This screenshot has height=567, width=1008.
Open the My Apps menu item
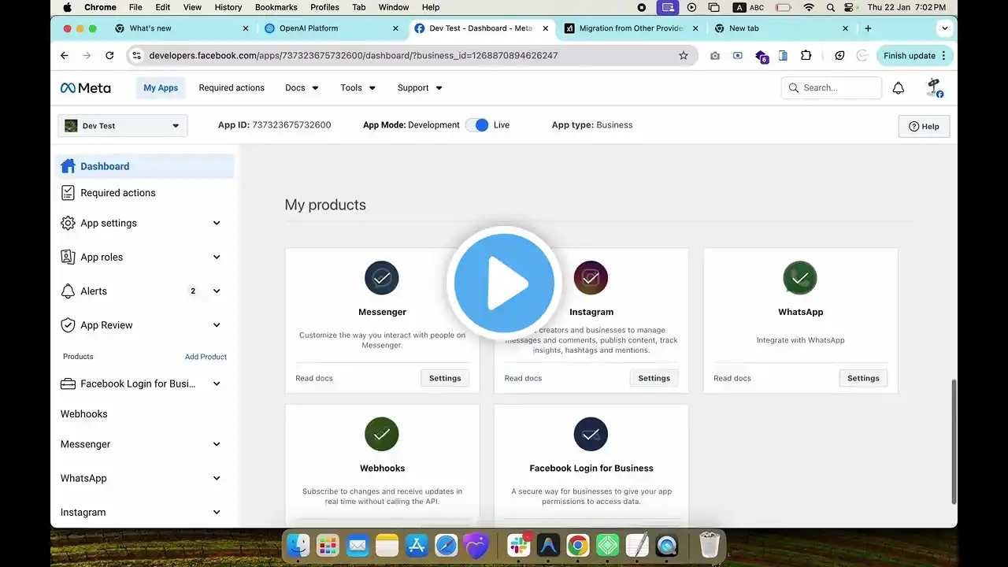(161, 88)
